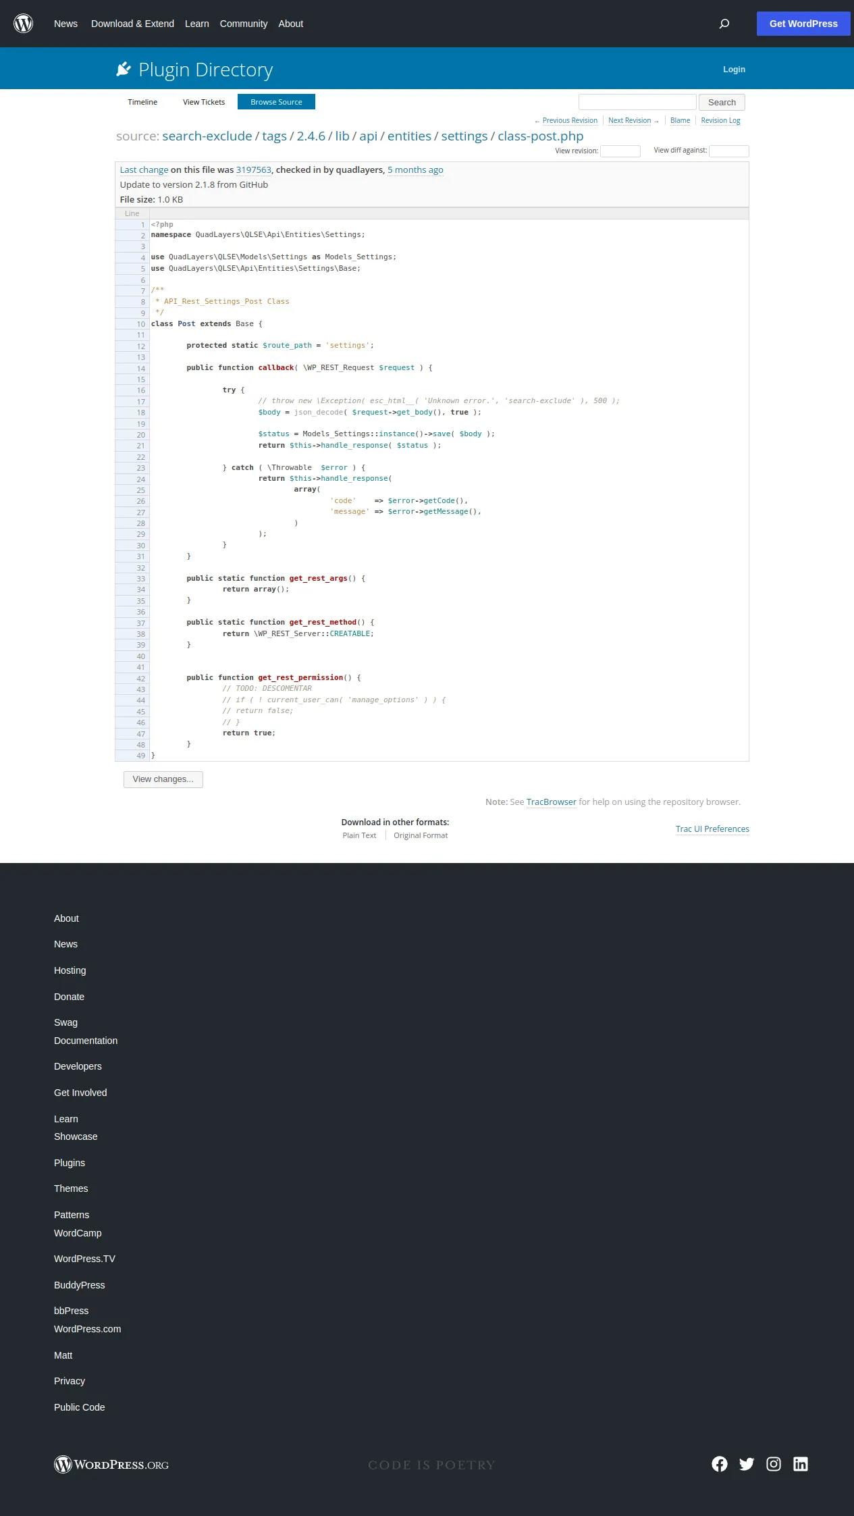Screen dimensions: 854x1516
Task: Open search-exclude in the source path
Action: point(207,136)
